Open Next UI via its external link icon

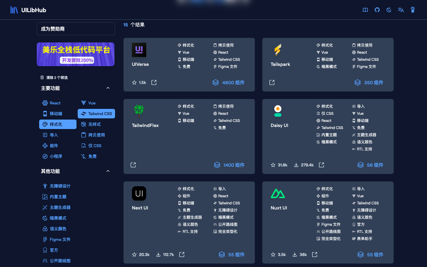click(x=181, y=255)
